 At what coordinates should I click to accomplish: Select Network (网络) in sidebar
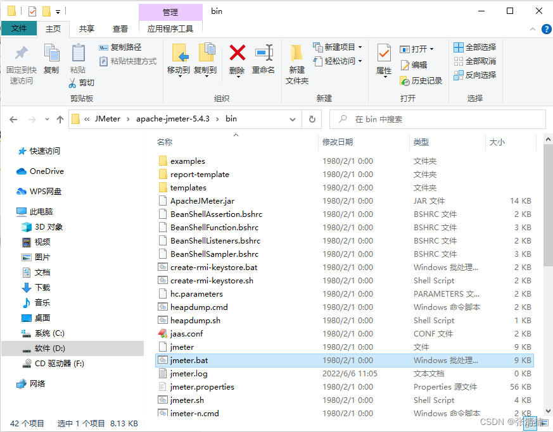(31, 384)
